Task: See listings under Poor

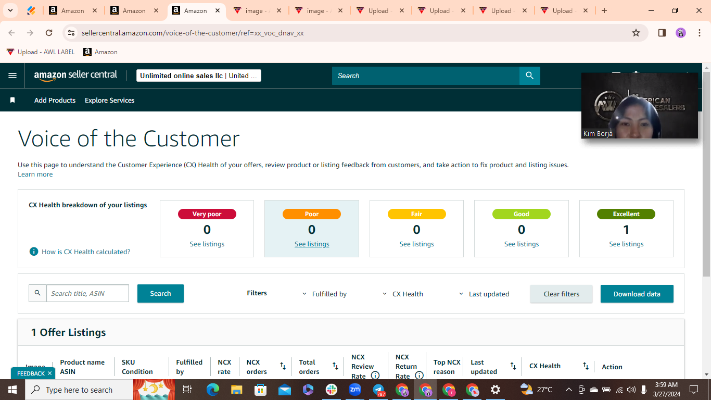Action: coord(312,244)
